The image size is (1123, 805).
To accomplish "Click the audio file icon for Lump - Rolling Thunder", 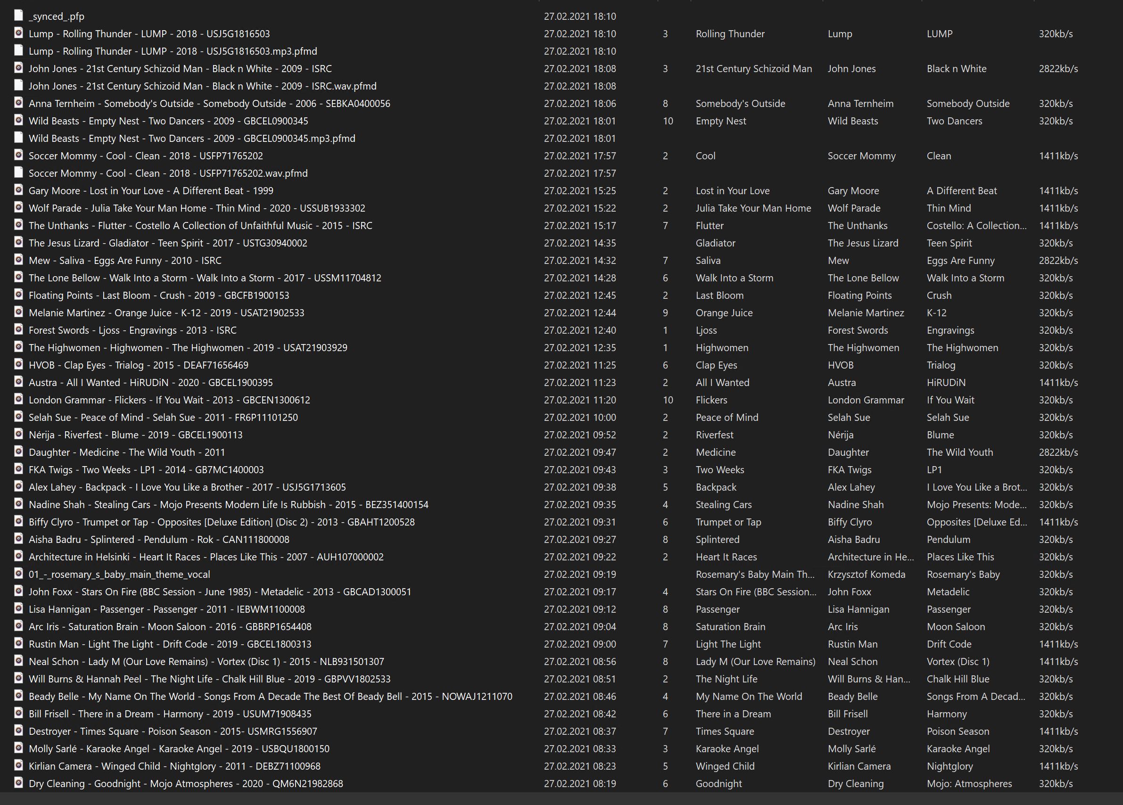I will pyautogui.click(x=18, y=33).
